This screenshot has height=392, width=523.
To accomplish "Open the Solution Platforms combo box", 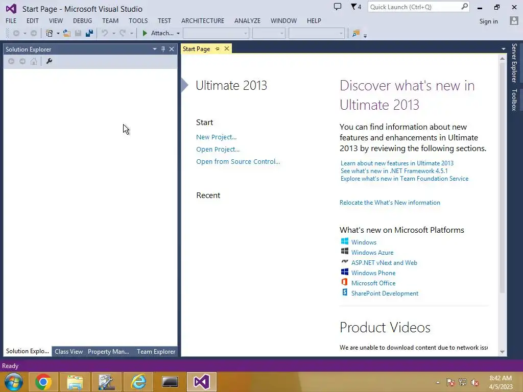I will point(269,33).
